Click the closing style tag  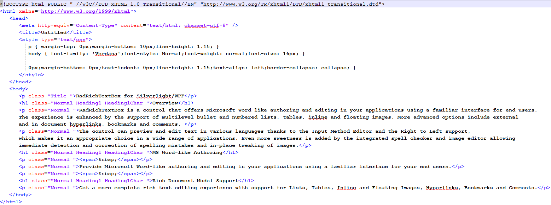31,74
